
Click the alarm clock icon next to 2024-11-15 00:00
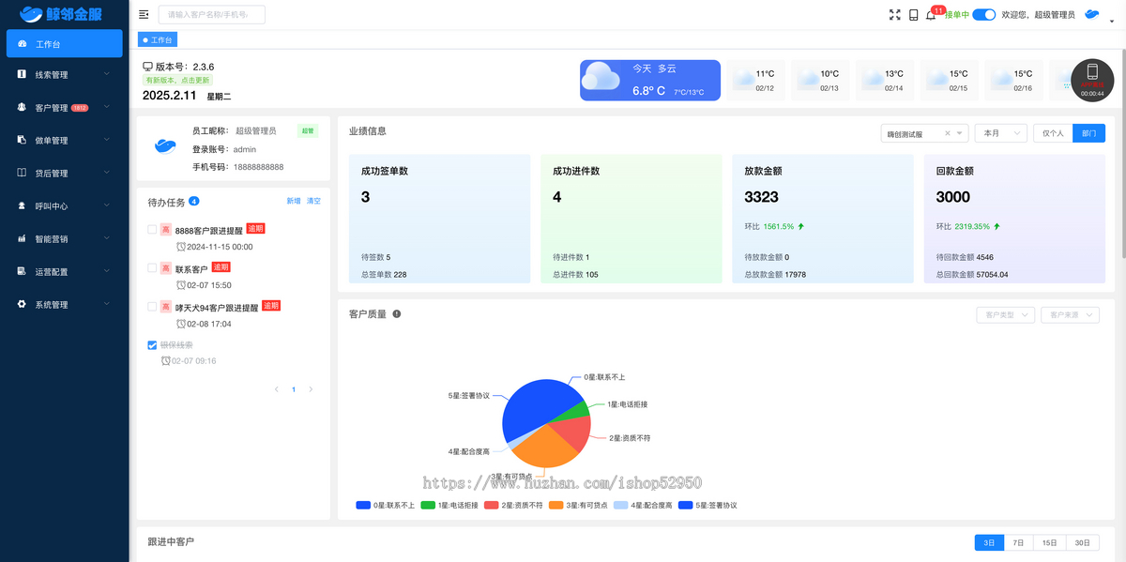(181, 247)
